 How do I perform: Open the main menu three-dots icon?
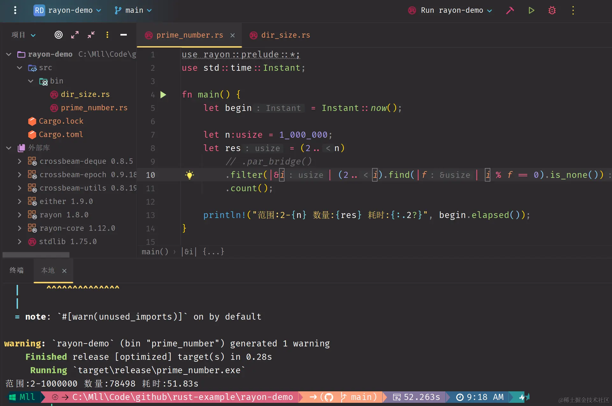click(15, 11)
